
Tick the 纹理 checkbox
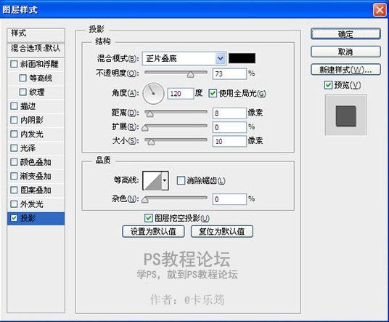pos(22,92)
